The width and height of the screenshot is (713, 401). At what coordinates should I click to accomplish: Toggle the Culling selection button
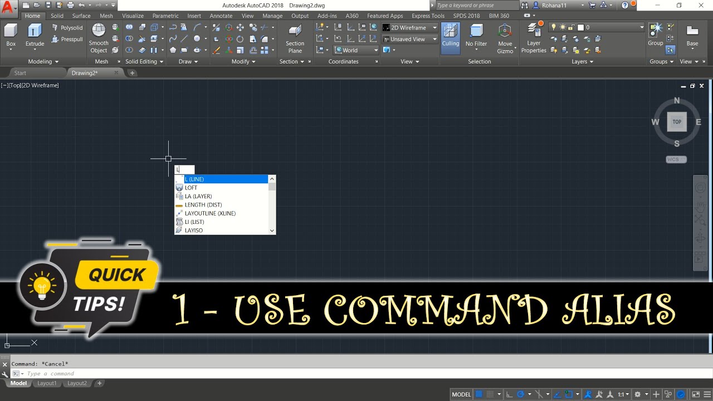(451, 38)
